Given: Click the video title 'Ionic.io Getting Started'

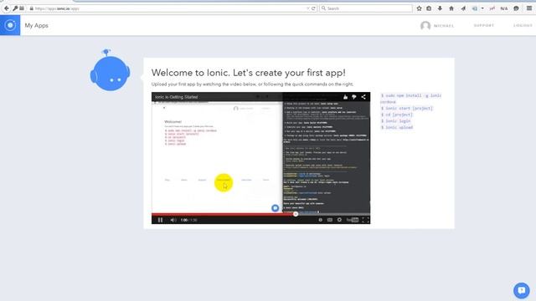Looking at the screenshot, I should [176, 97].
